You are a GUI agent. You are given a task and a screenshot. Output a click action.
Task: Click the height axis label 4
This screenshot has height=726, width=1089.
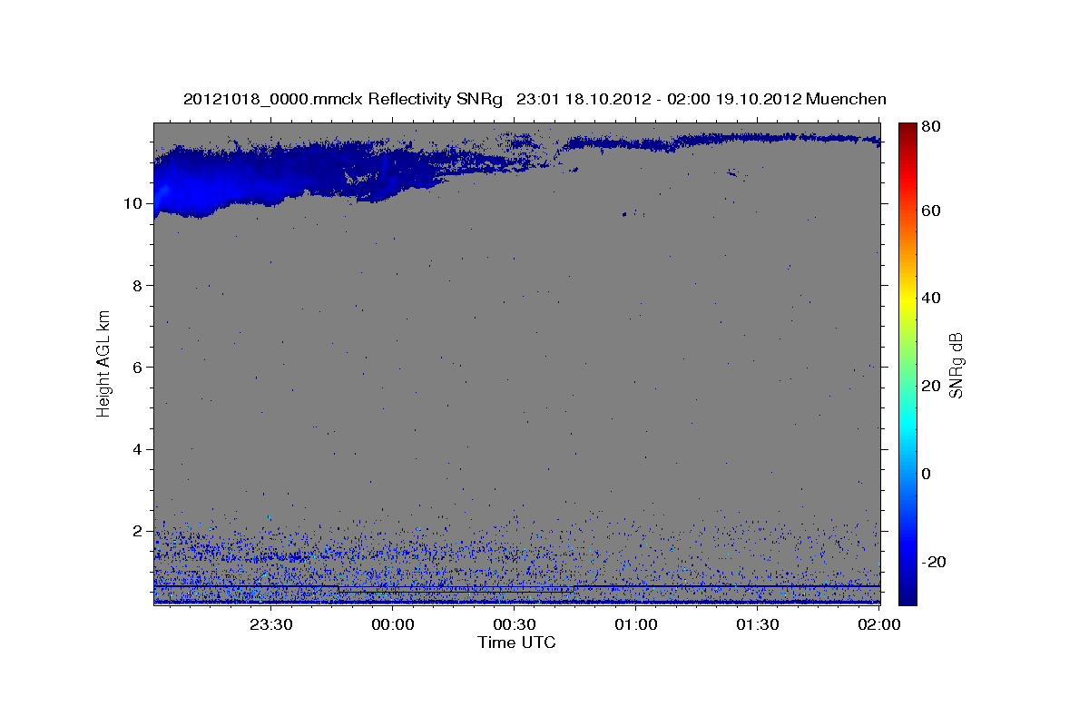(139, 449)
